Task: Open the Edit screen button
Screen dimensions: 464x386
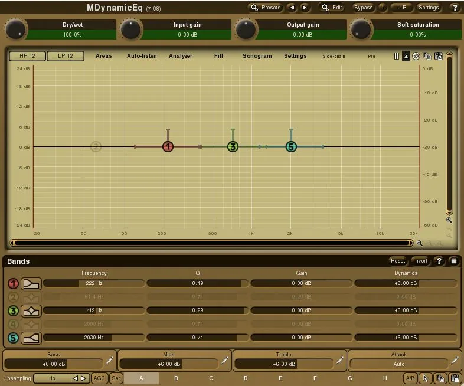Action: (332, 8)
